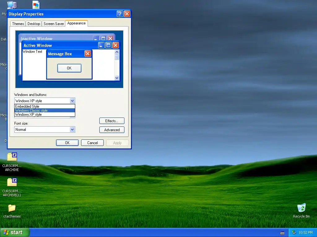Image resolution: width=317 pixels, height=237 pixels.
Task: Switch to the Screen Saver tab
Action: (54, 24)
